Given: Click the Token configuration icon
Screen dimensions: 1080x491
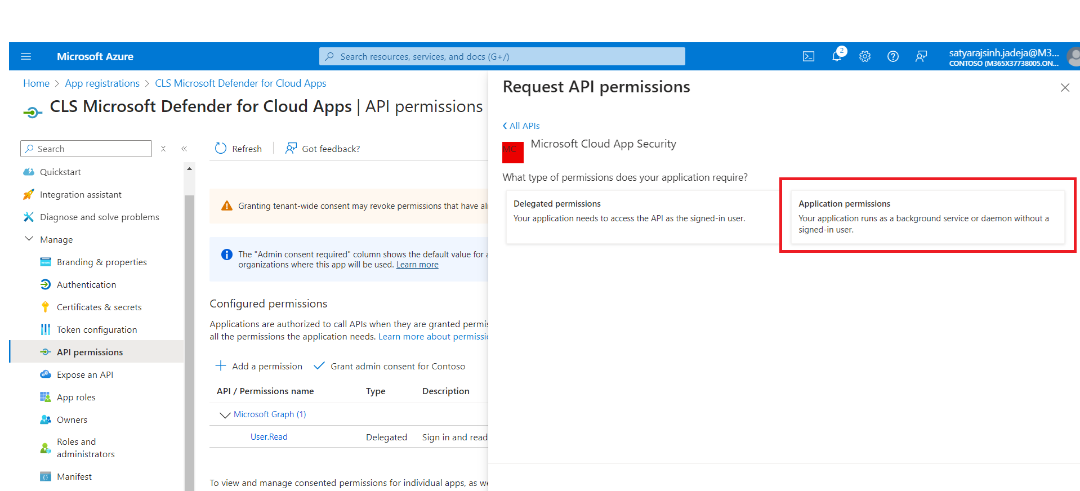Looking at the screenshot, I should pos(46,329).
